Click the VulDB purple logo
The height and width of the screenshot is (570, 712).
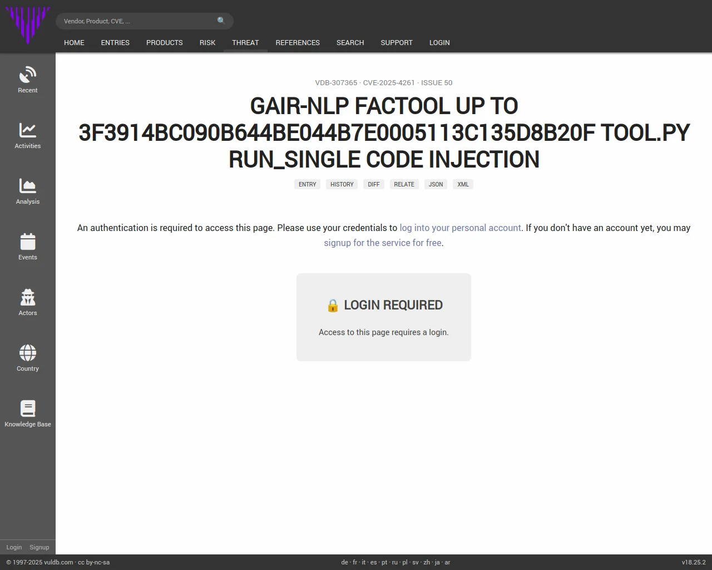click(28, 25)
